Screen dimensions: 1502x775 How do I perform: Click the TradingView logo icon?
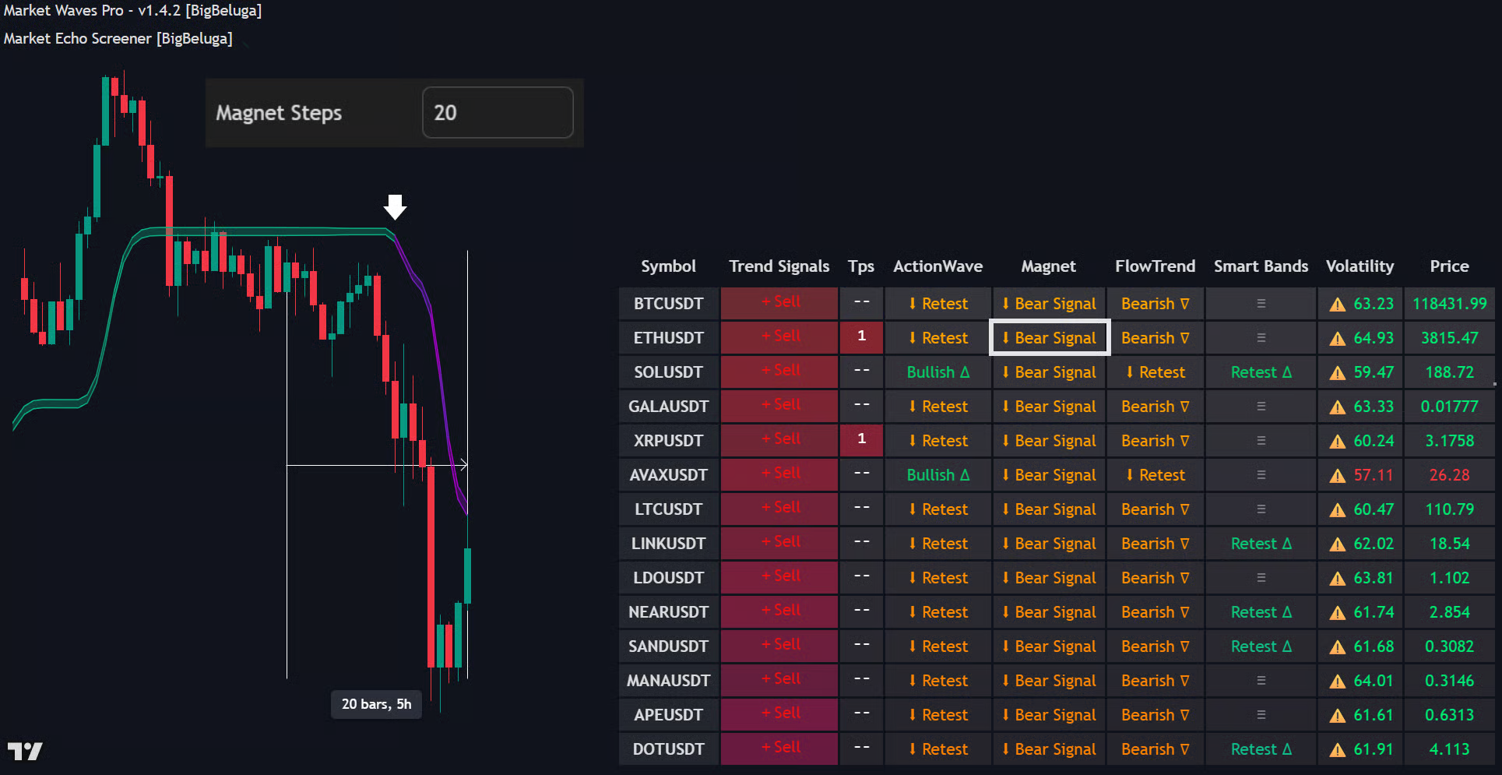[25, 751]
